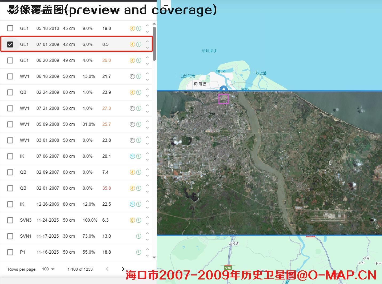Click the S badge on IK 07-06-2007 row
382x284 pixels.
132,156
